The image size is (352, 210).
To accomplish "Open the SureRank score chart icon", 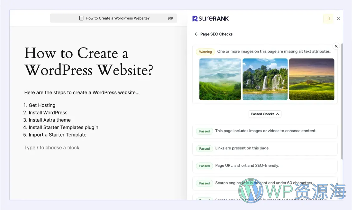I will [x=328, y=19].
